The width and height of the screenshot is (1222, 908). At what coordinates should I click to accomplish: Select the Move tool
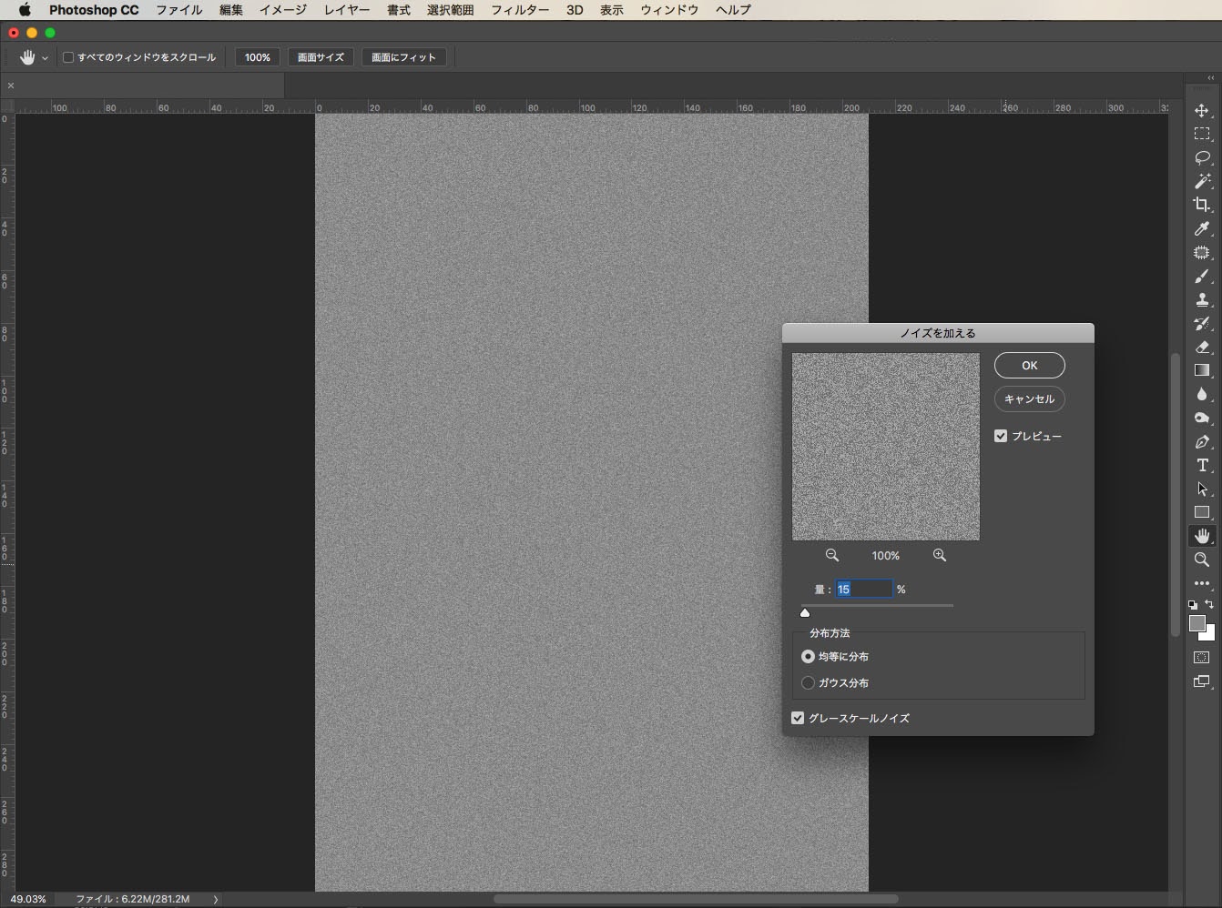point(1202,110)
